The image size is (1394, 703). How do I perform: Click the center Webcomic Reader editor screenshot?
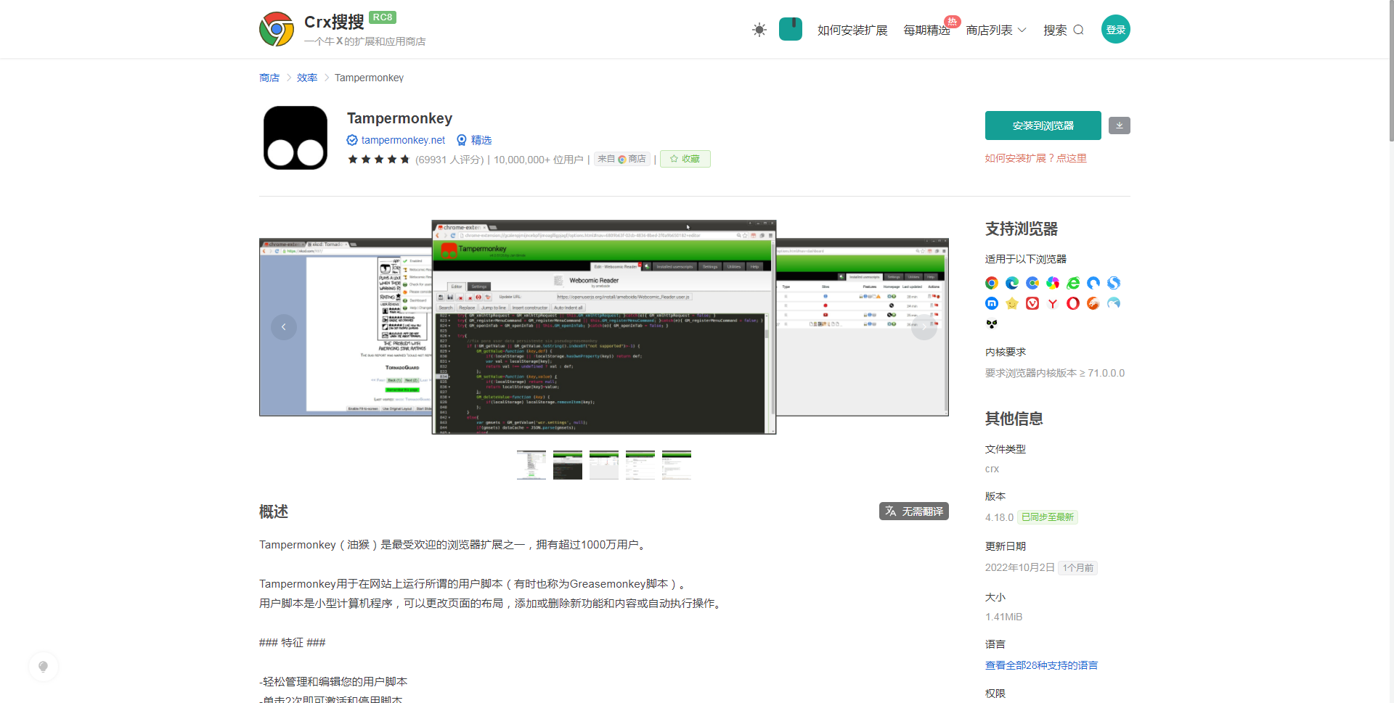604,327
